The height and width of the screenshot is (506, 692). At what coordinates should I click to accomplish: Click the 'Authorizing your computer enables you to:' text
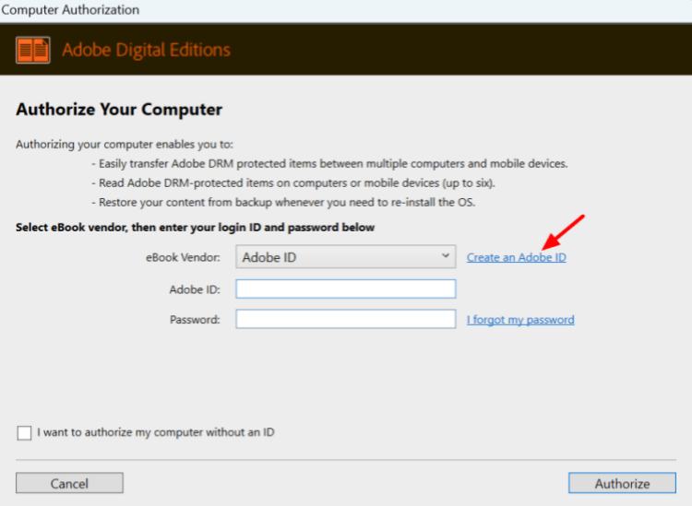click(x=125, y=145)
